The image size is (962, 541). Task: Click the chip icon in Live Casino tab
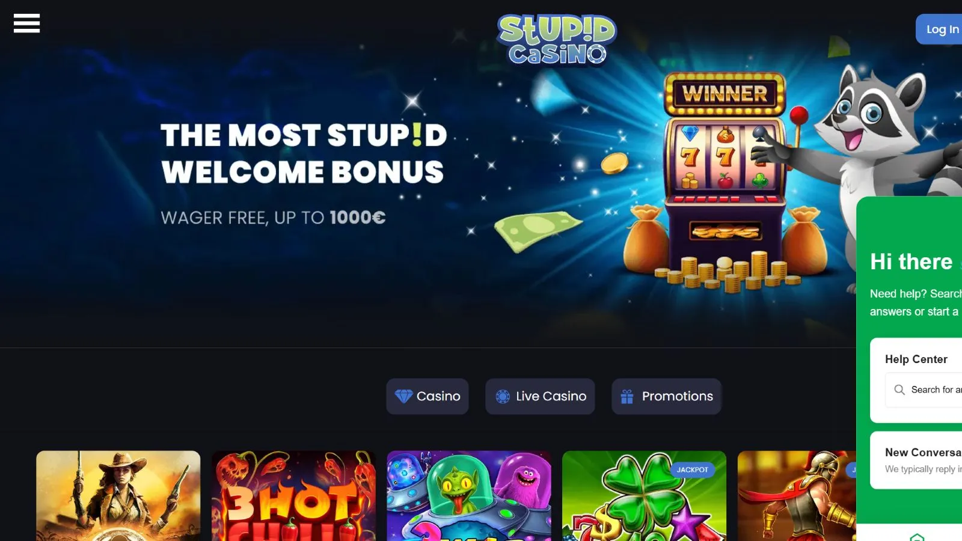[503, 396]
